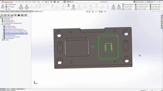
Task: Open the Help question mark menu
Action: coord(154,2)
